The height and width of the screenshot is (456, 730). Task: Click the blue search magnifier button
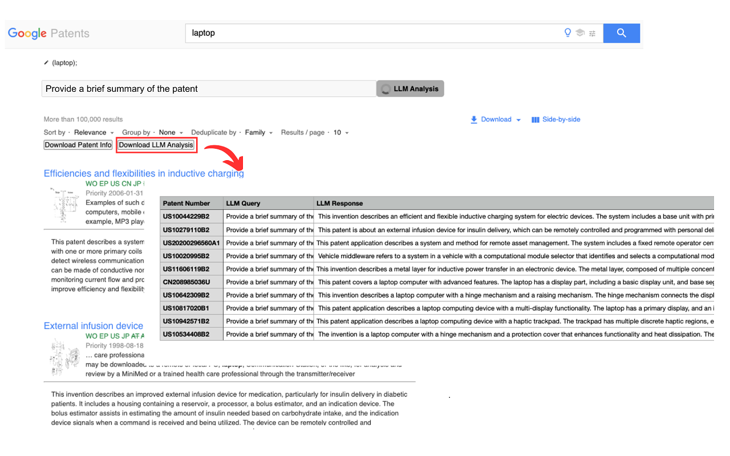pyautogui.click(x=621, y=33)
